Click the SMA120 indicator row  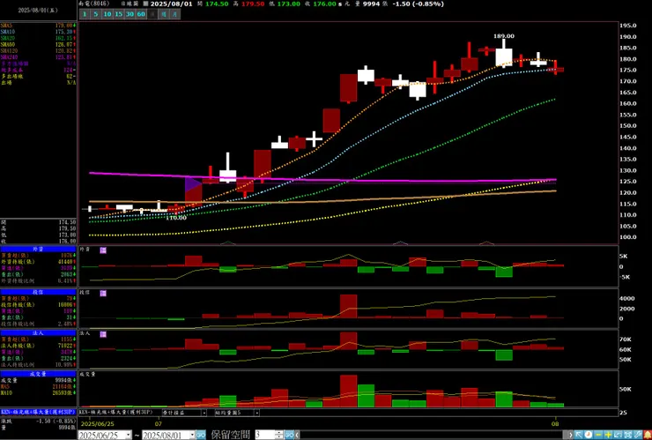(38, 51)
